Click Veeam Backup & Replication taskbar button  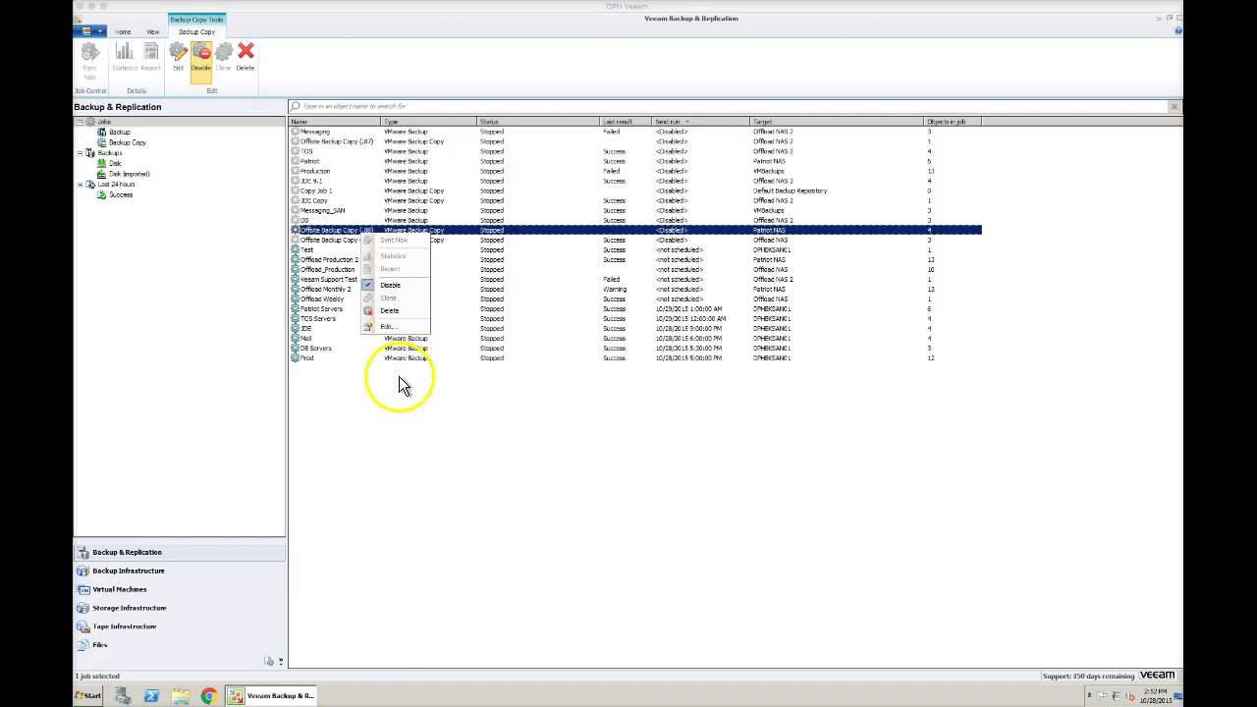coord(271,695)
